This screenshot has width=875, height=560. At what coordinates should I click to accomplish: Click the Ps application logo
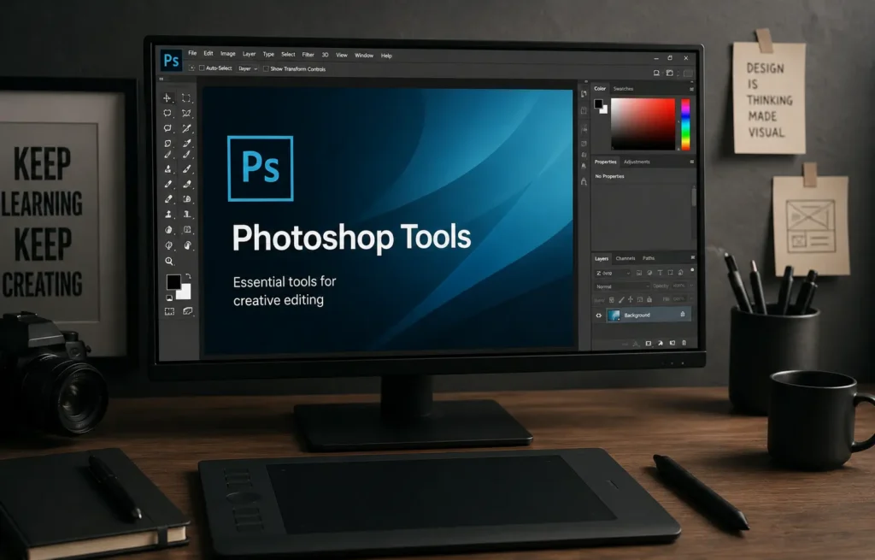pyautogui.click(x=171, y=60)
